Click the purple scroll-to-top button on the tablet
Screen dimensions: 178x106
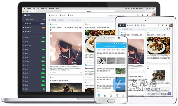[170, 94]
